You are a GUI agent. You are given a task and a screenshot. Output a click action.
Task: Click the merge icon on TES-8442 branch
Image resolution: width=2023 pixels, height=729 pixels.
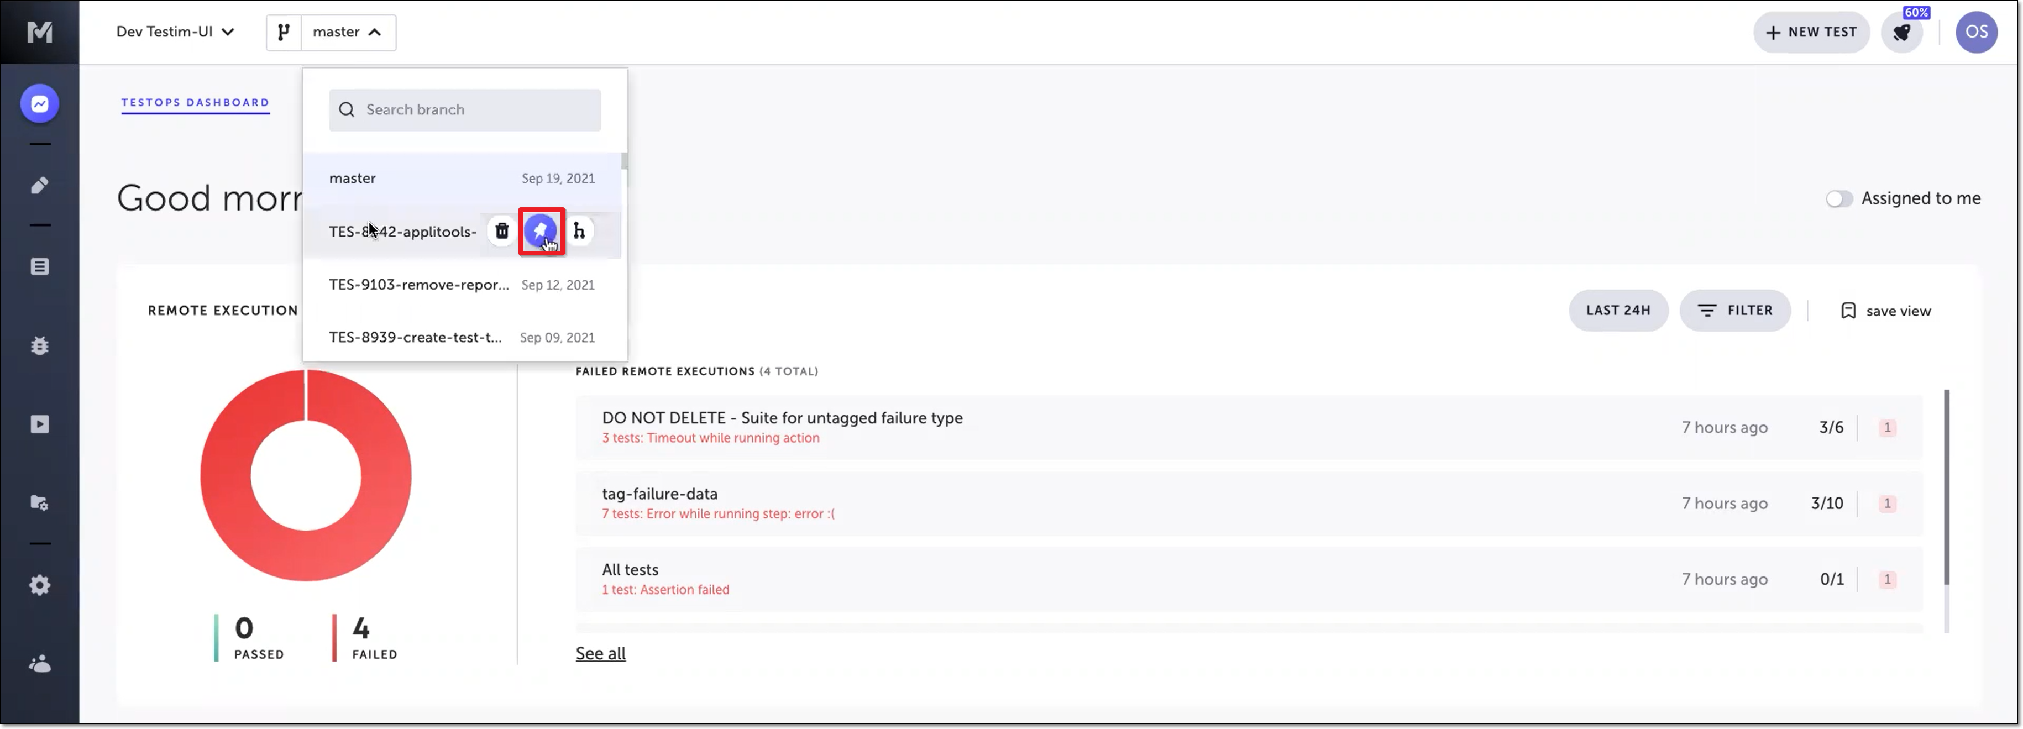point(579,231)
